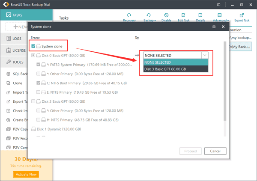Click the Check Image sidebar icon
Screen dimensions: 257x181
pyautogui.click(x=8, y=111)
